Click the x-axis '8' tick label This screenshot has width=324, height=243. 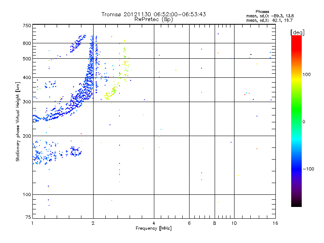pos(215,223)
